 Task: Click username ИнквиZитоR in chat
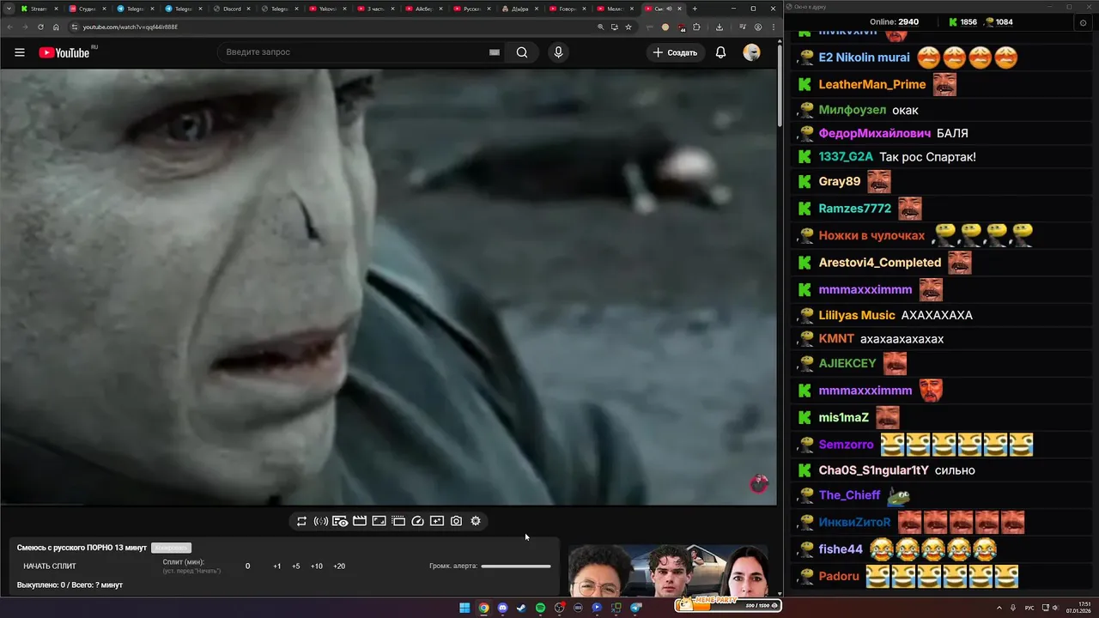[854, 522]
